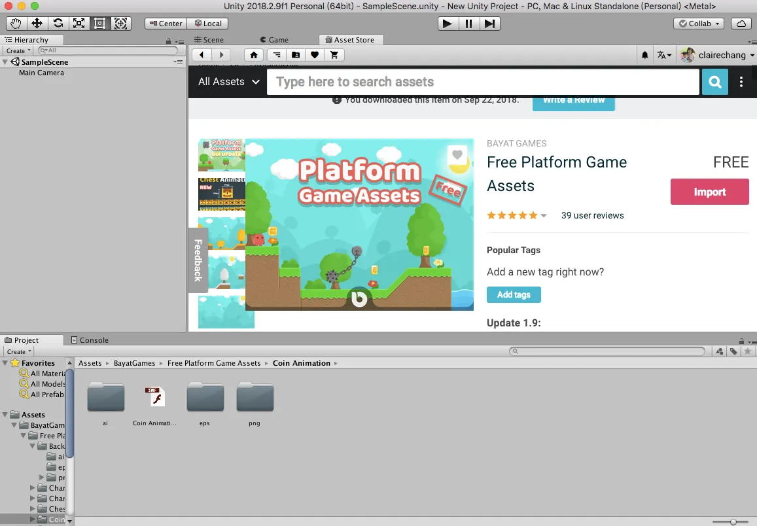This screenshot has width=757, height=526.
Task: Open the Console tab
Action: point(90,340)
